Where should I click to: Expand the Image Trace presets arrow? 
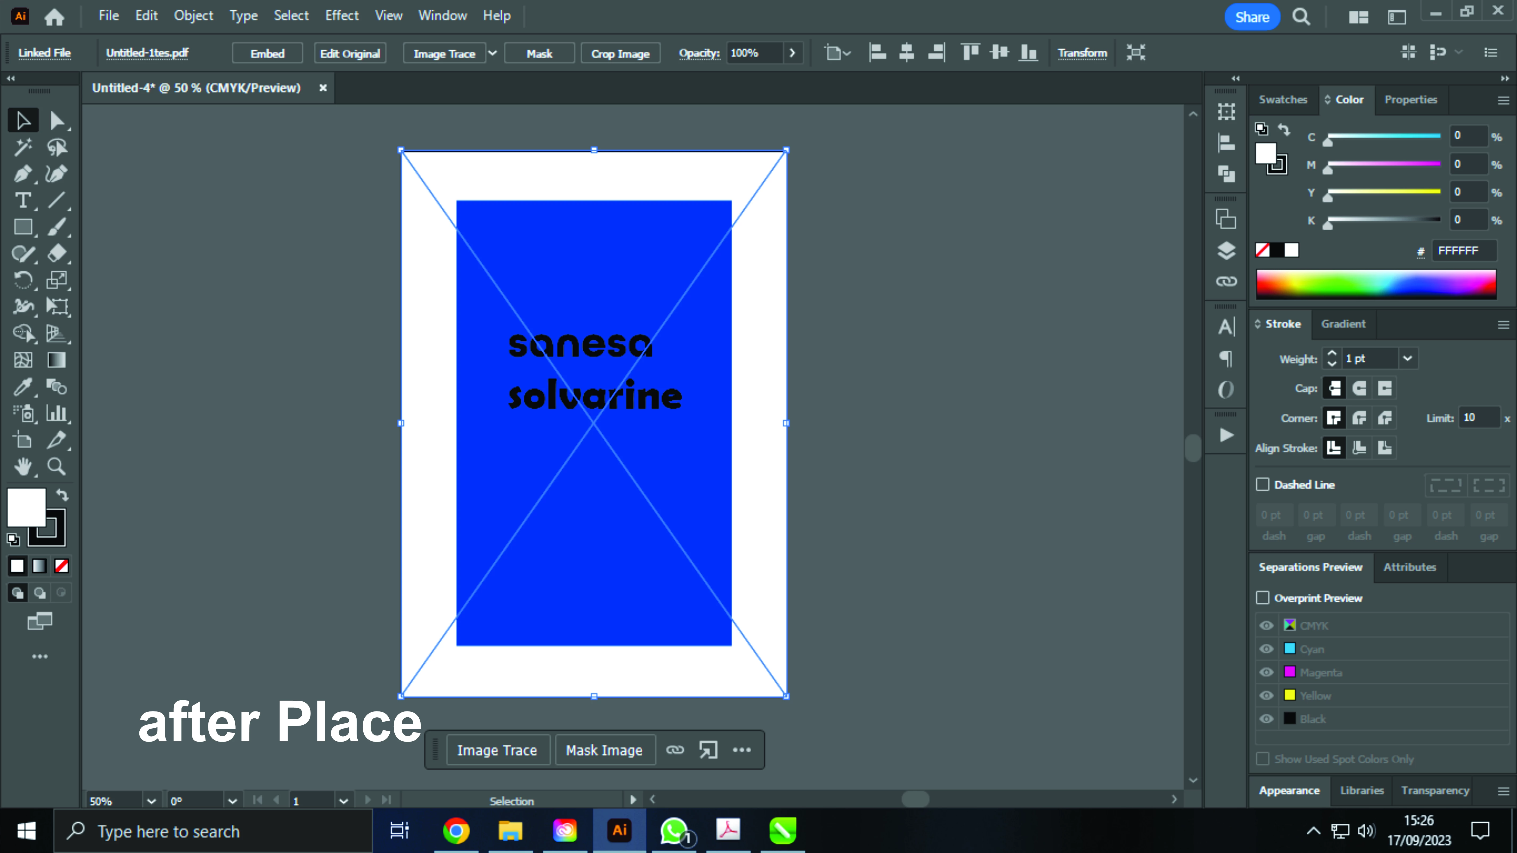click(x=492, y=53)
